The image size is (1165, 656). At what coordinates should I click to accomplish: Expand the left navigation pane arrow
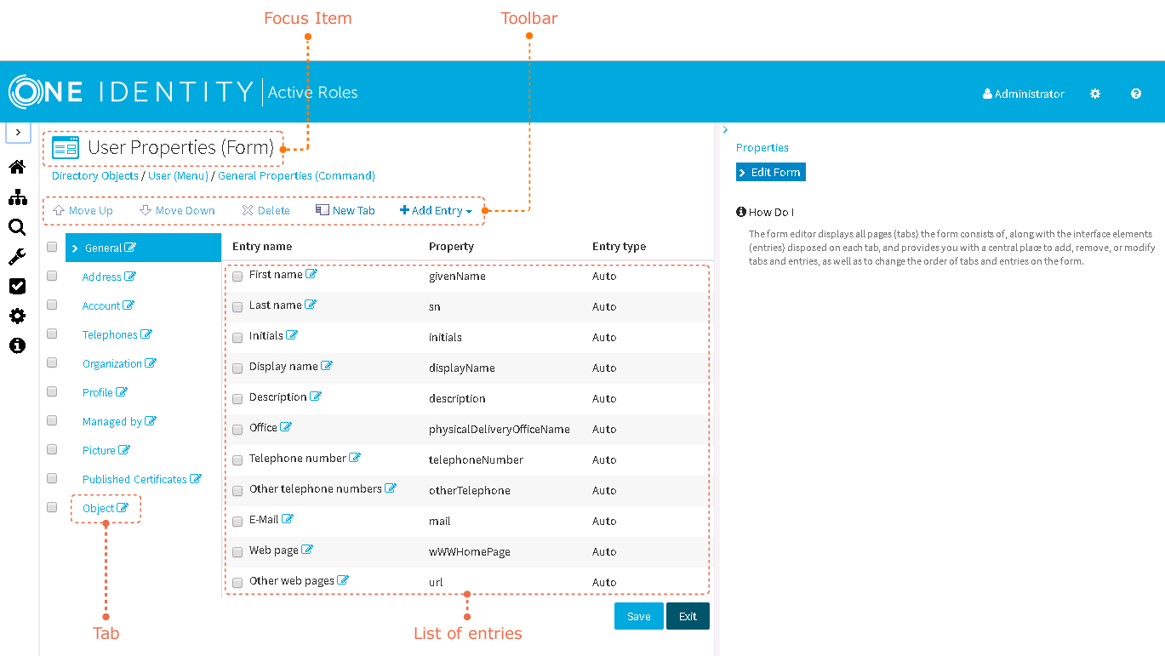coord(19,133)
